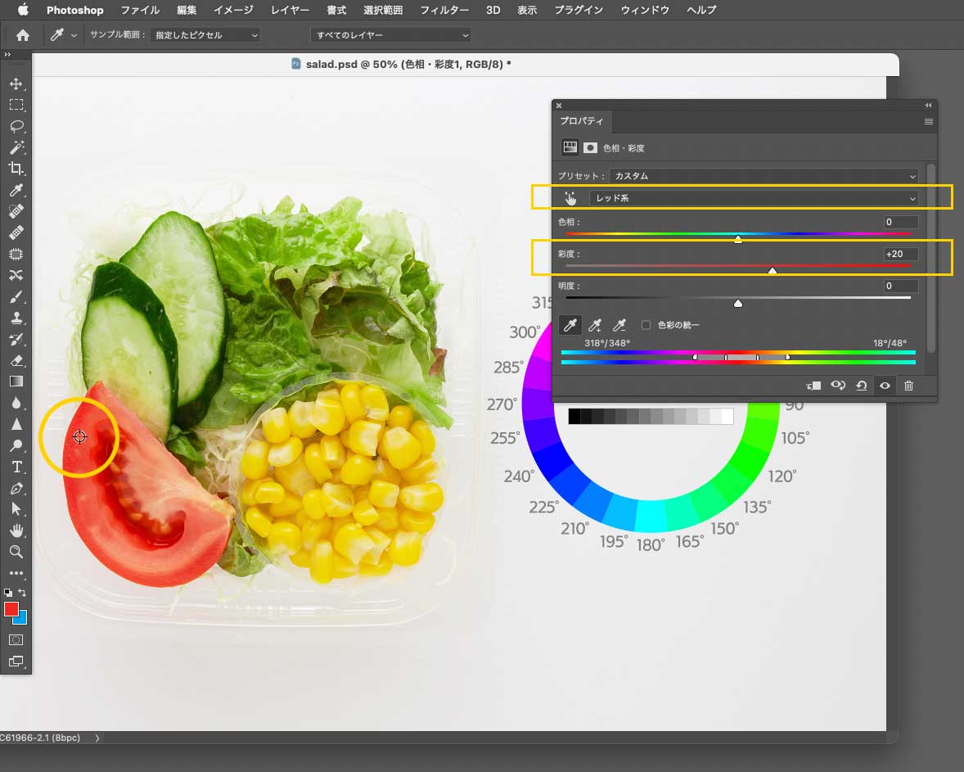
Task: Click the trash icon to delete adjustment
Action: pos(908,386)
